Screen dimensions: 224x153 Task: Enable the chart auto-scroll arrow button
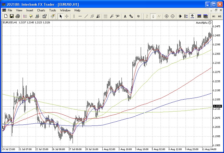click(180, 16)
